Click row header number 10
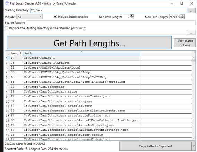 (x=8, y=101)
